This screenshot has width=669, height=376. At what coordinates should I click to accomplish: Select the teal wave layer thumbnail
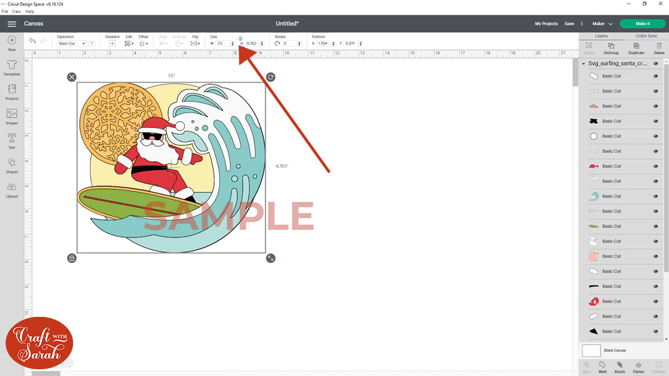[594, 196]
